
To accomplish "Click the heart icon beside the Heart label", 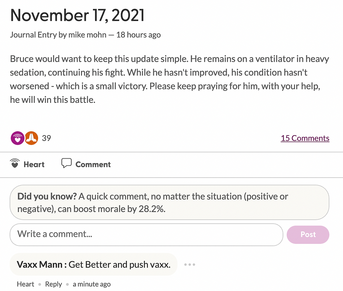I will (x=15, y=163).
